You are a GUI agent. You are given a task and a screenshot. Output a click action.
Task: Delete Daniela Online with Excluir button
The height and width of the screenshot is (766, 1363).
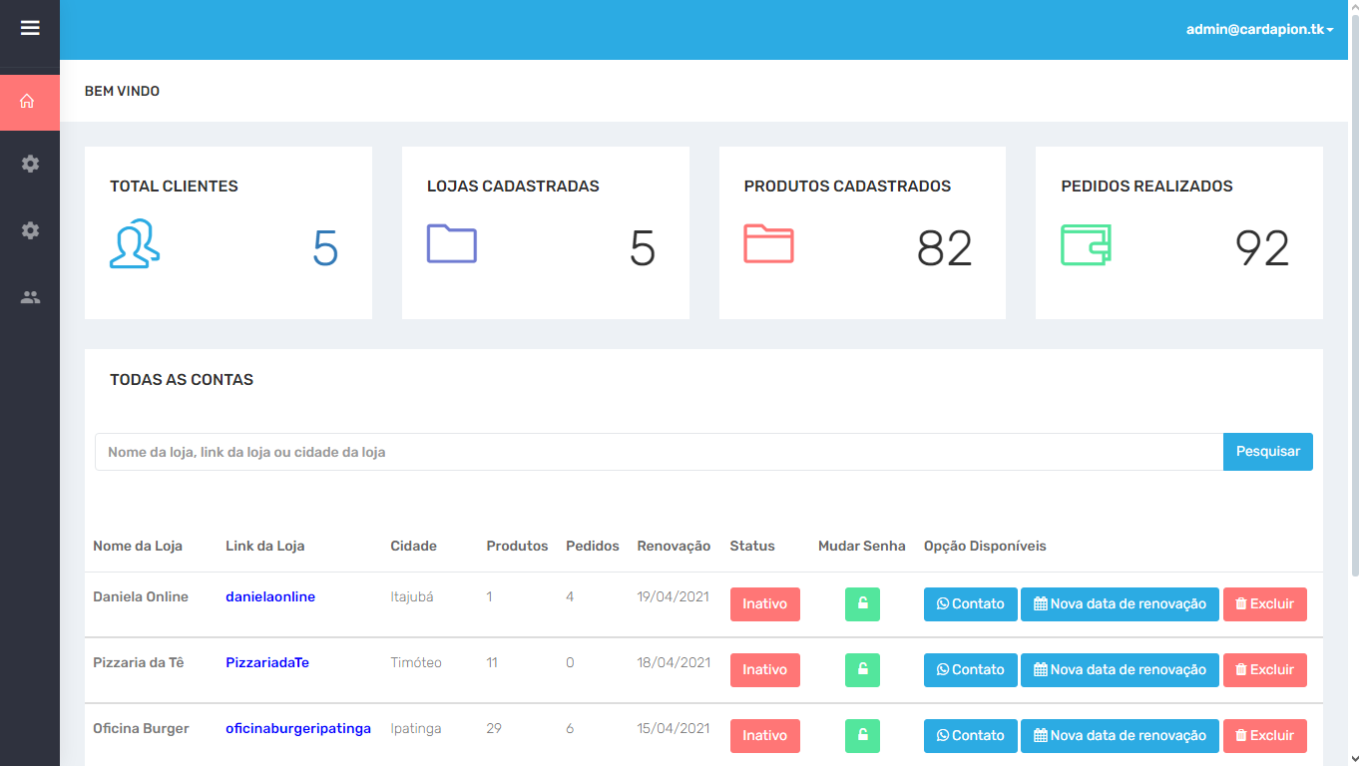point(1264,604)
